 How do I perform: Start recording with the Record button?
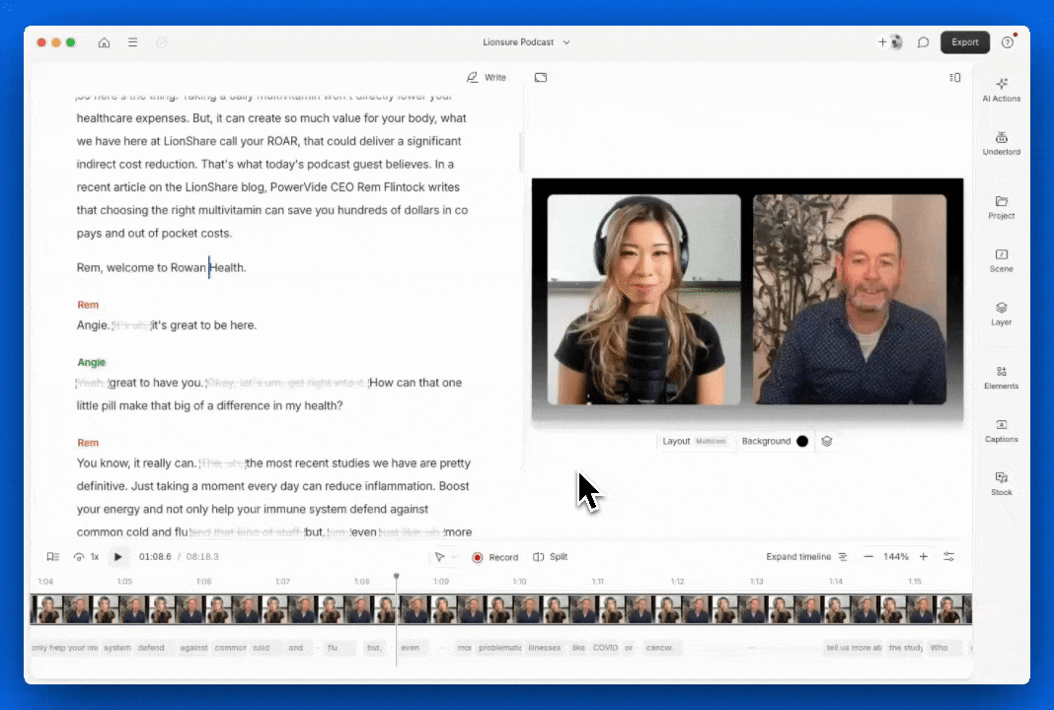(x=495, y=557)
